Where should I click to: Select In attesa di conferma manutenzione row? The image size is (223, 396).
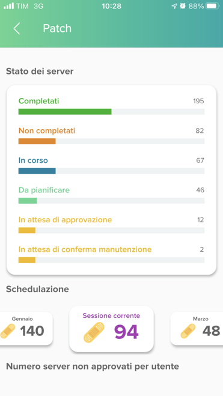(111, 254)
